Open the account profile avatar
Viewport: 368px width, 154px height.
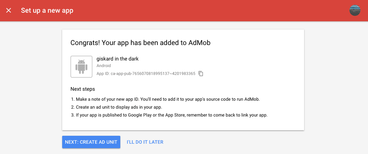coord(355,11)
